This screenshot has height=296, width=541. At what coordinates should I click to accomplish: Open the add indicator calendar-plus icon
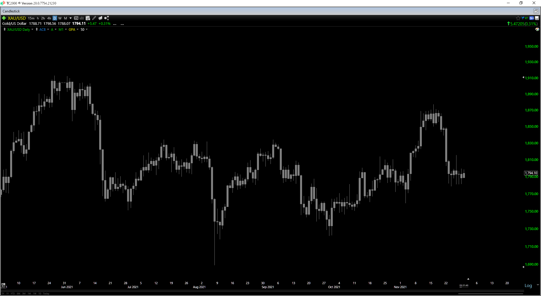[x=88, y=18]
